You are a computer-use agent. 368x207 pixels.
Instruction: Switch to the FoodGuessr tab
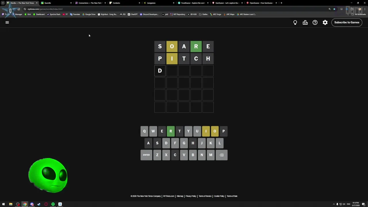[x=193, y=3]
